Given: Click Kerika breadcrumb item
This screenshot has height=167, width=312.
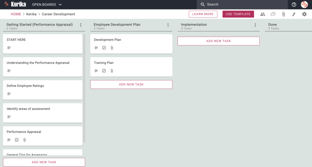Looking at the screenshot, I should (31, 14).
